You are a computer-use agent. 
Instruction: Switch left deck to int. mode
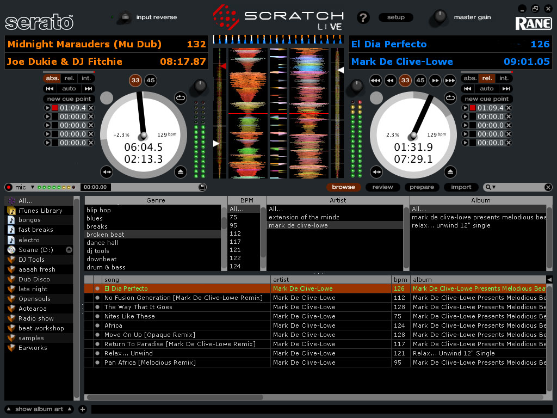click(x=86, y=78)
